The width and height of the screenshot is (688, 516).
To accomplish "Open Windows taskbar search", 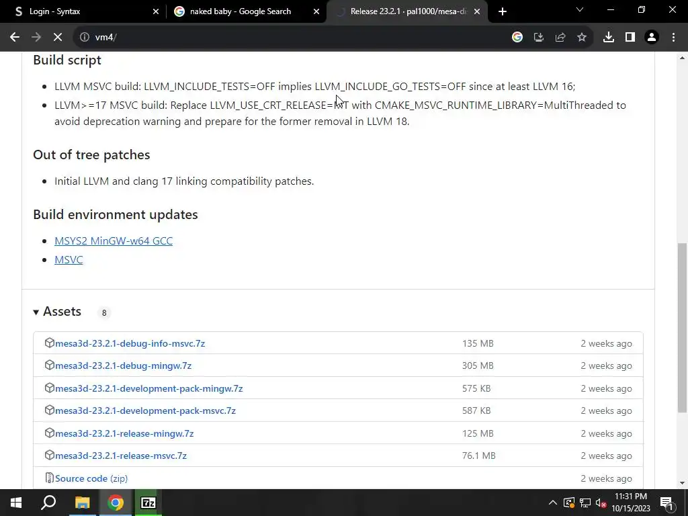I will pos(48,503).
